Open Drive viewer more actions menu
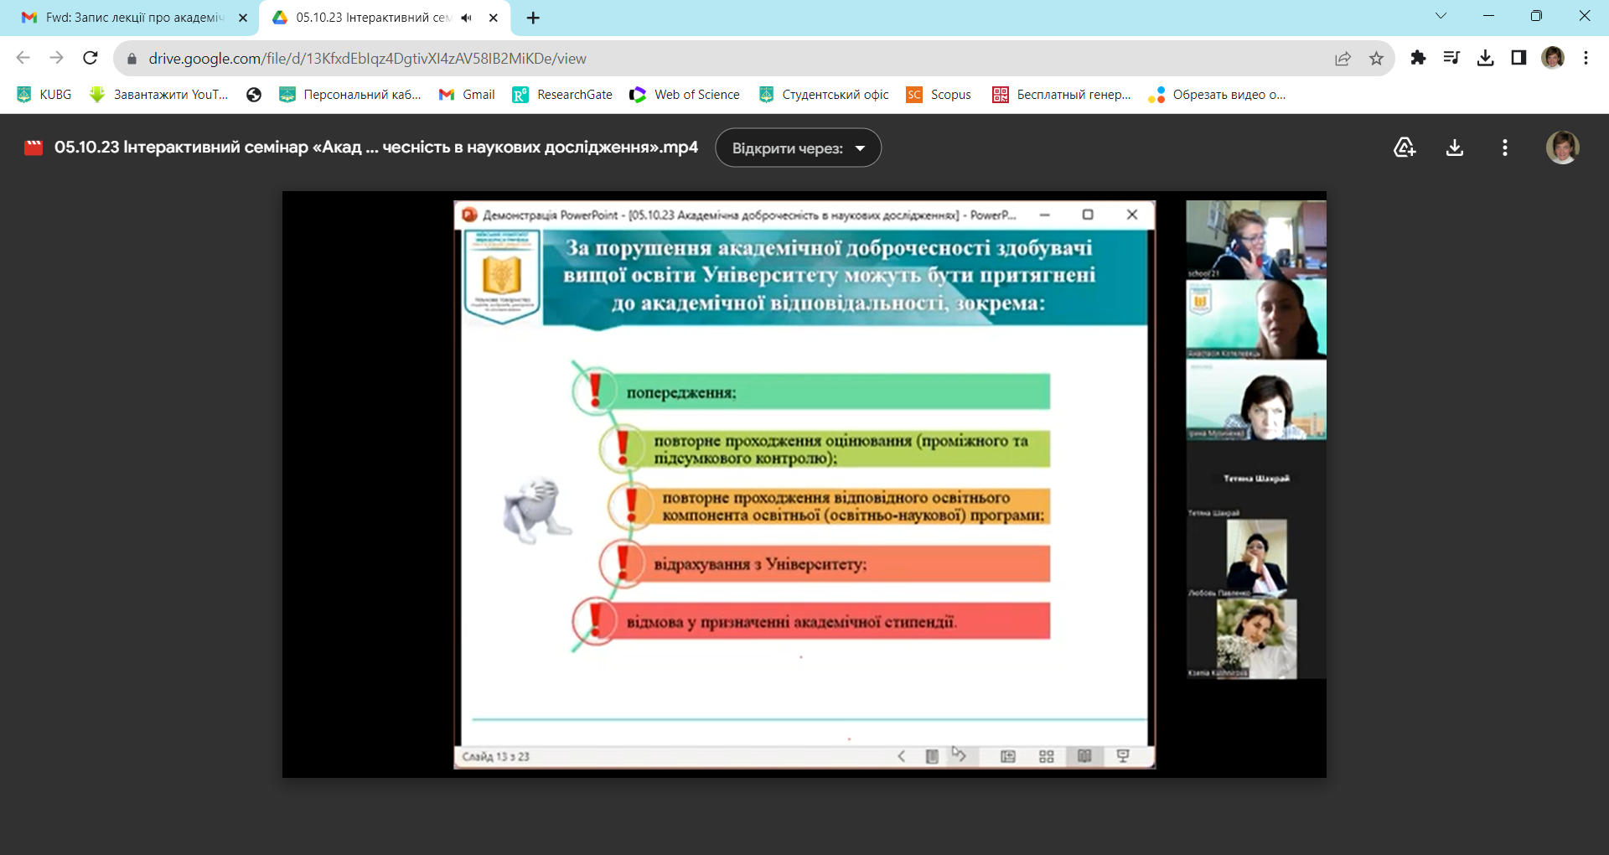The width and height of the screenshot is (1609, 855). 1505,148
